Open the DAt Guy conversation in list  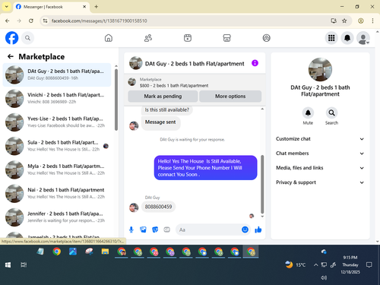coord(57,74)
